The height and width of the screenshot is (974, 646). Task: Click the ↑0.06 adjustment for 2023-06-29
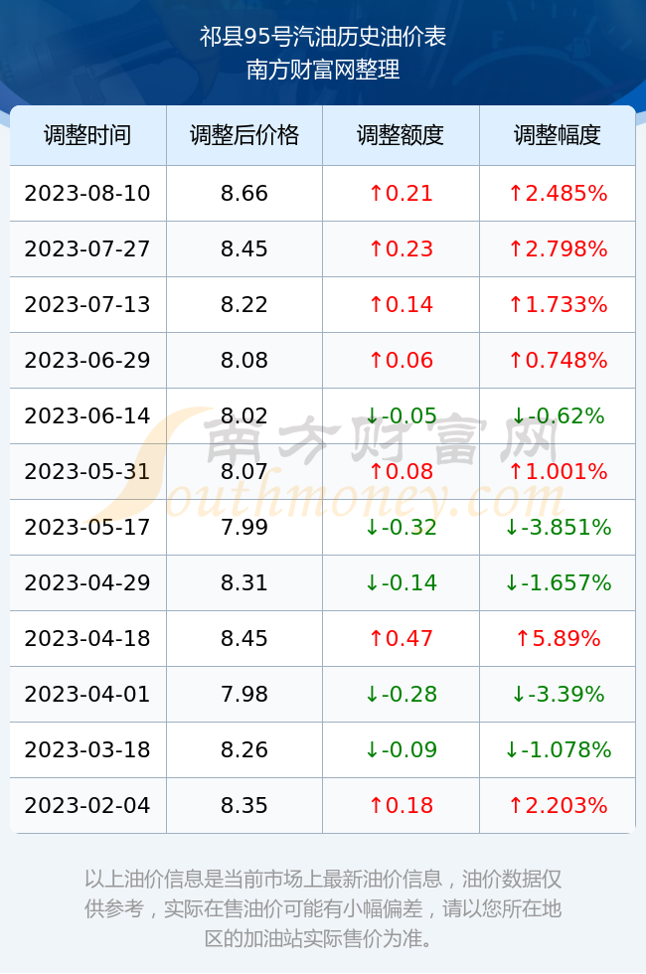(x=401, y=360)
